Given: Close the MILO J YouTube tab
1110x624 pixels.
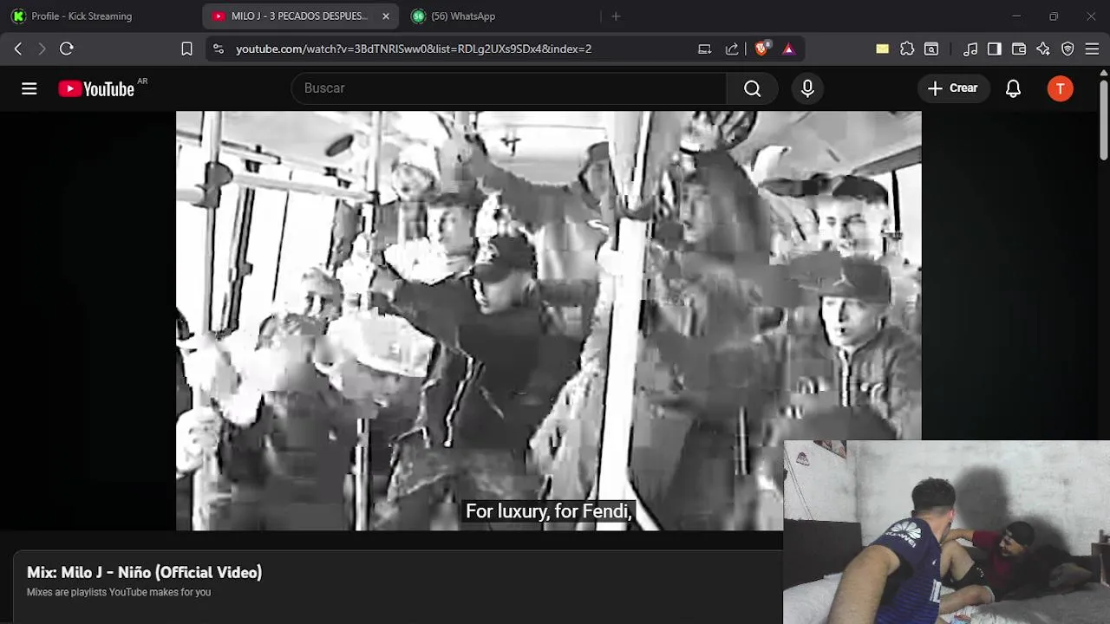Looking at the screenshot, I should (x=386, y=16).
